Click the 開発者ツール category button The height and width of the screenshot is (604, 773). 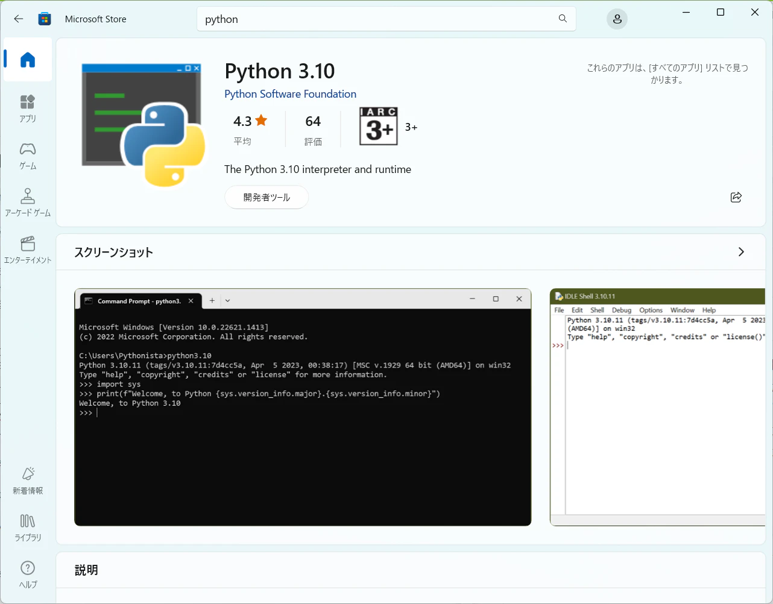tap(267, 197)
